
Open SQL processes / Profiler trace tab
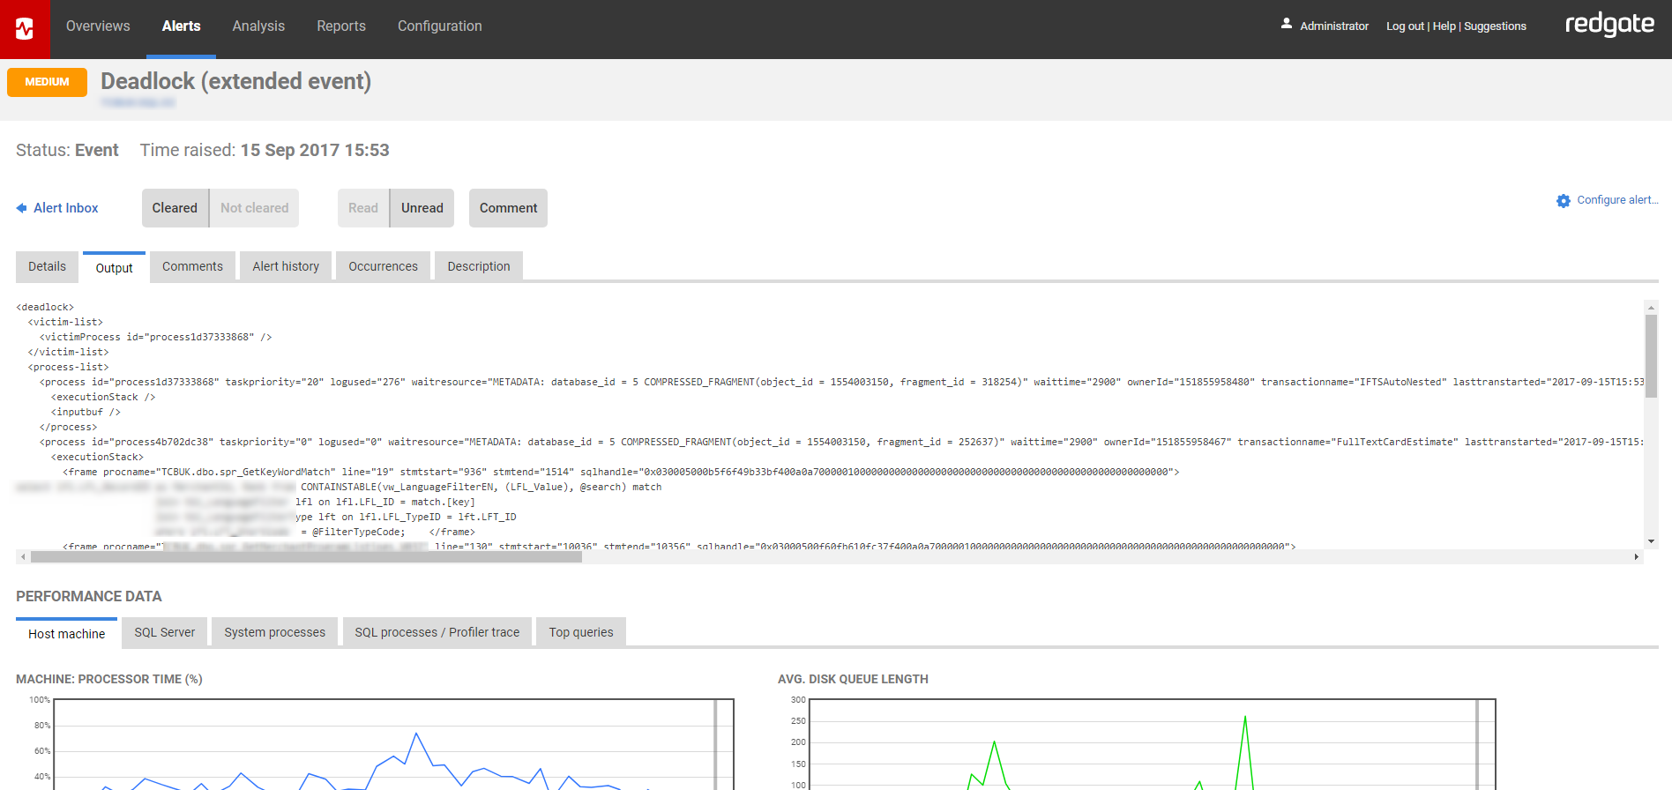437,632
